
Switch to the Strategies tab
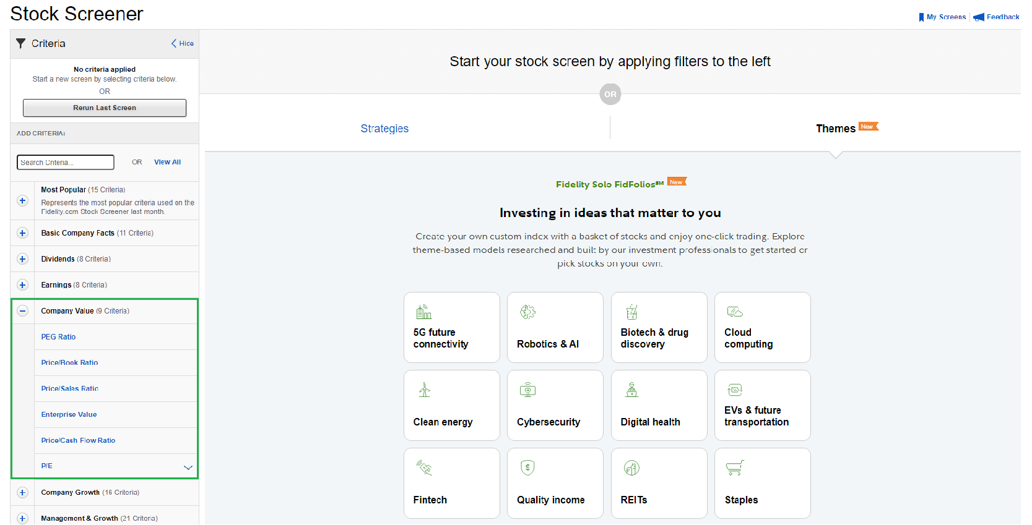pos(384,129)
